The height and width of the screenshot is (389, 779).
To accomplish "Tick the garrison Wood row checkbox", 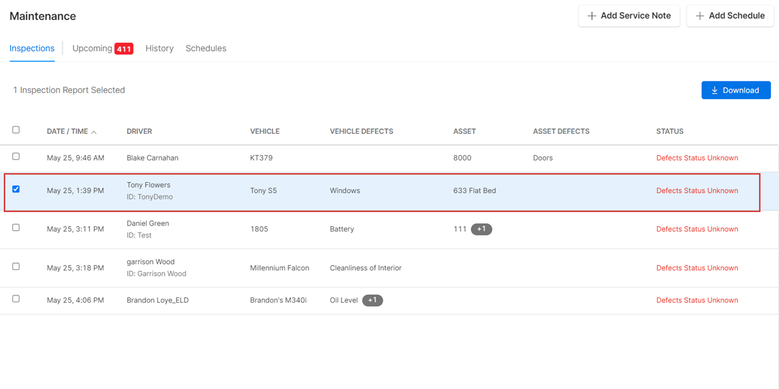I will pyautogui.click(x=16, y=266).
